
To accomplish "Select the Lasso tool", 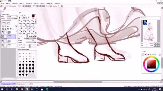I will (22, 16).
